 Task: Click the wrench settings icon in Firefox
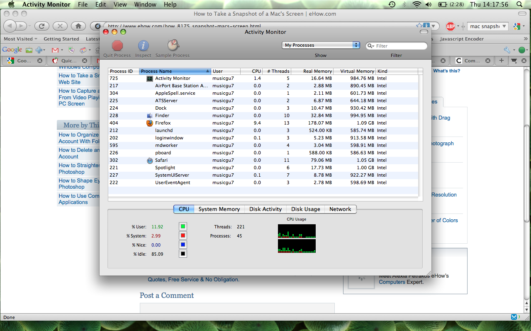(x=507, y=50)
